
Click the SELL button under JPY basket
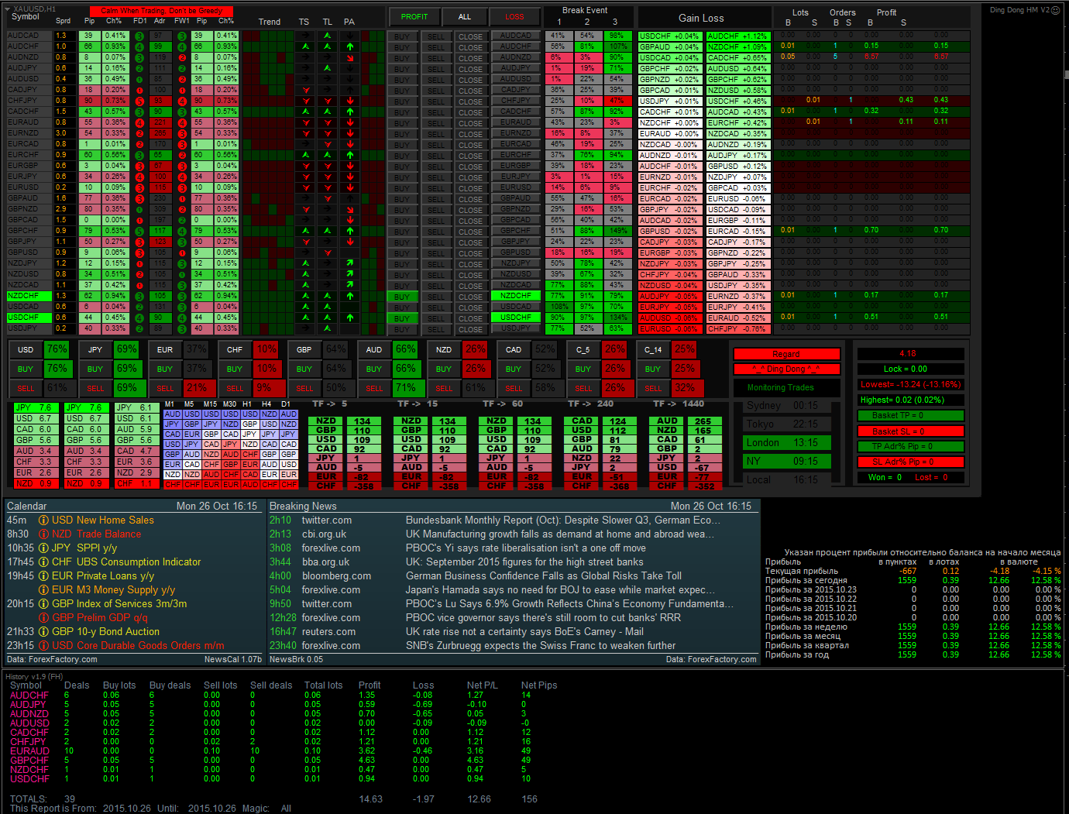pos(95,388)
